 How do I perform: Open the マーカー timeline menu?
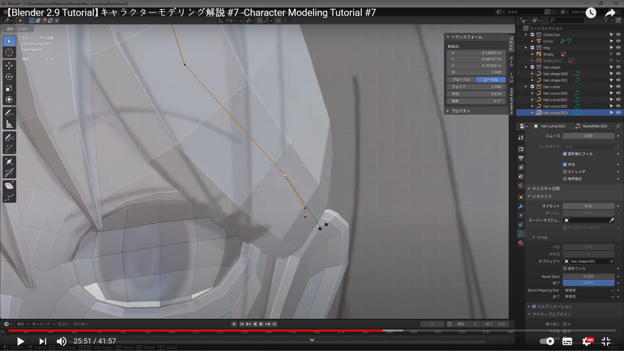click(81, 324)
